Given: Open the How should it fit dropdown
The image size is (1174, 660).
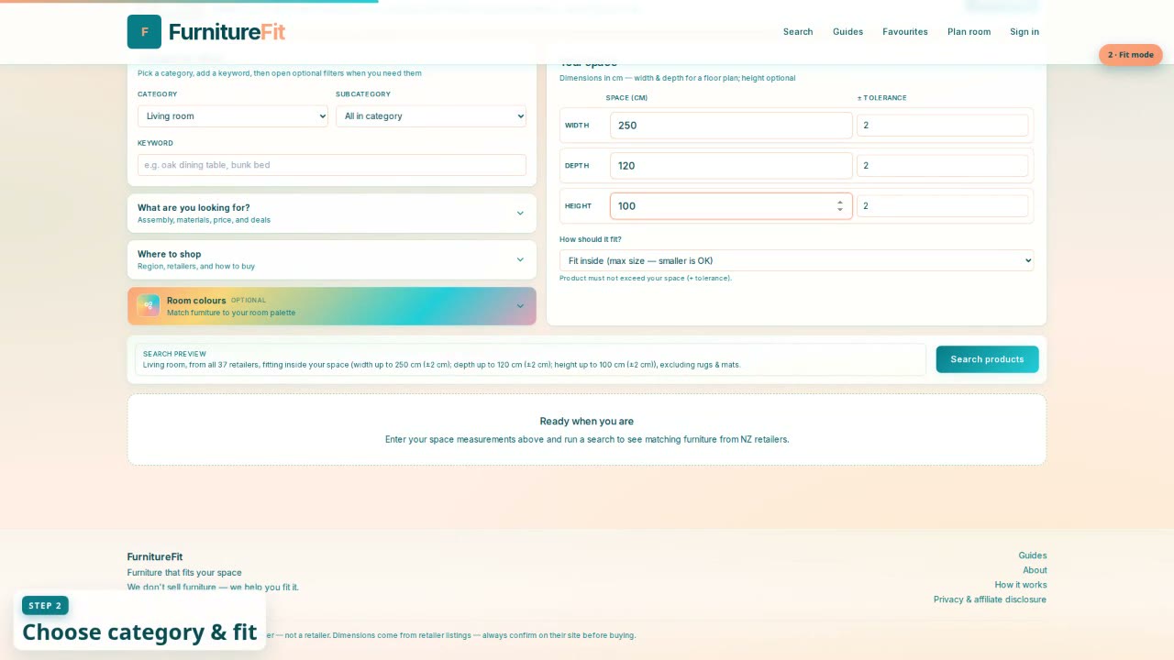Looking at the screenshot, I should coord(796,260).
